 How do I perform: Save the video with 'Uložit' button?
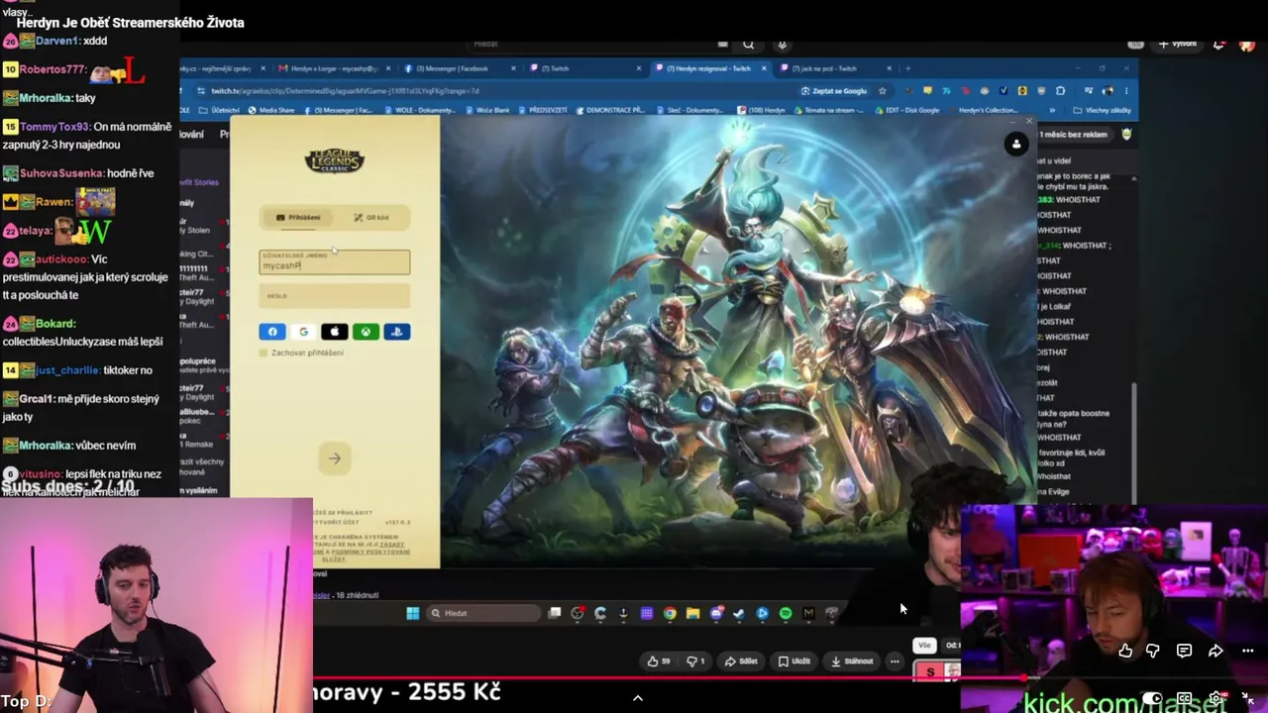(x=794, y=661)
